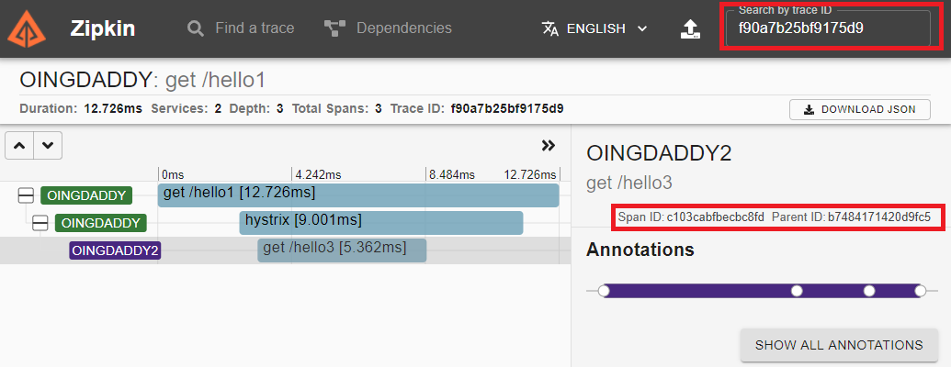This screenshot has height=367, width=951.
Task: Open the Dependencies page
Action: [388, 28]
